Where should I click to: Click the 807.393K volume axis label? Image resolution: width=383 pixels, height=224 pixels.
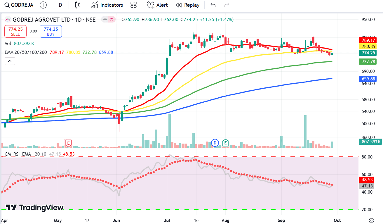point(370,142)
